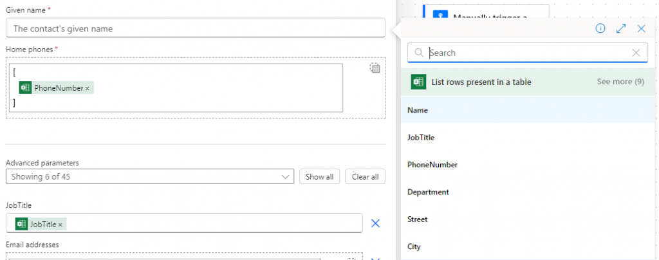Expand See more (9) dynamic content
The height and width of the screenshot is (260, 659).
(x=620, y=82)
